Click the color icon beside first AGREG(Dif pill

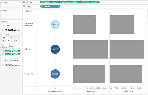[3, 51]
